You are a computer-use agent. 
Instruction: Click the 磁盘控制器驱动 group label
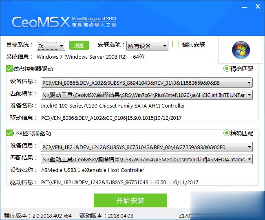tap(33, 69)
